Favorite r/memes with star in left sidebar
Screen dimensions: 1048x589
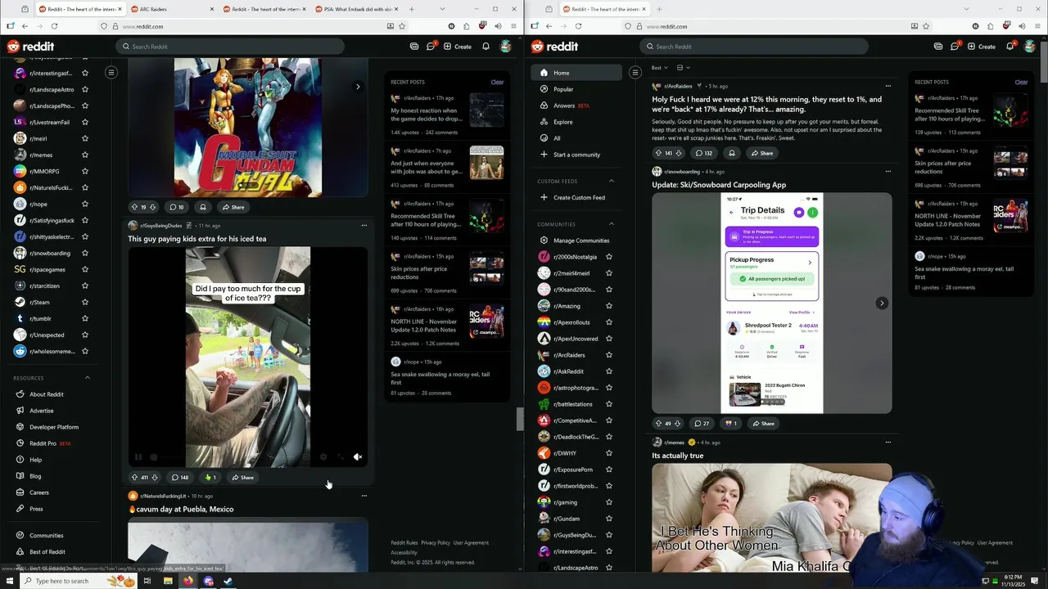pos(84,155)
